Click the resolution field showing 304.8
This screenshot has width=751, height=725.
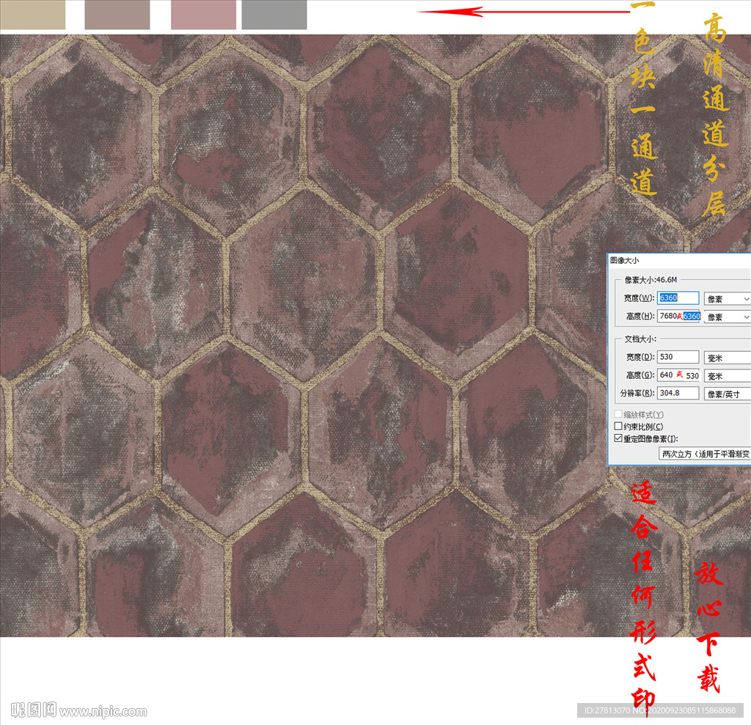tap(678, 393)
